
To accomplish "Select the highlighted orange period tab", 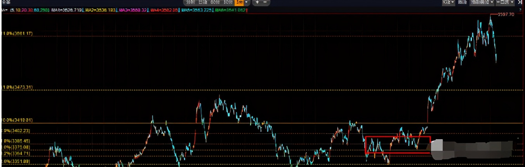I will click(x=240, y=2).
